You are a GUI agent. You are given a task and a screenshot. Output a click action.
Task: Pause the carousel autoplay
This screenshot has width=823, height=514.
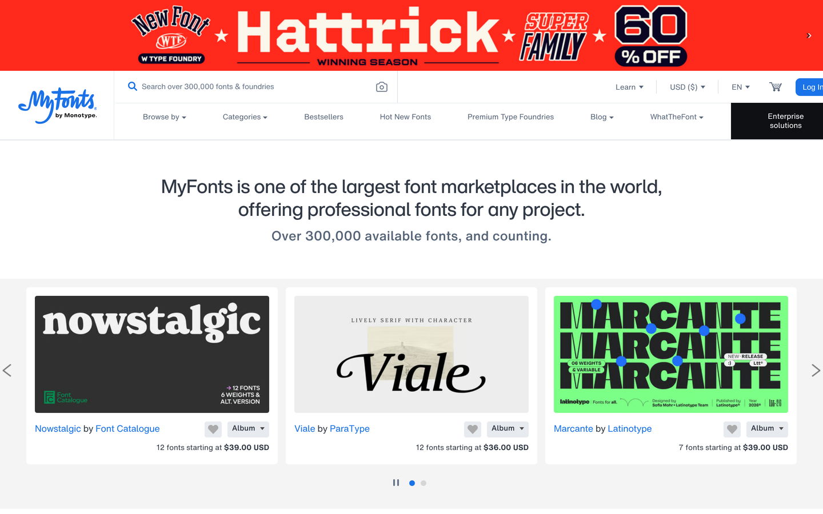[396, 483]
